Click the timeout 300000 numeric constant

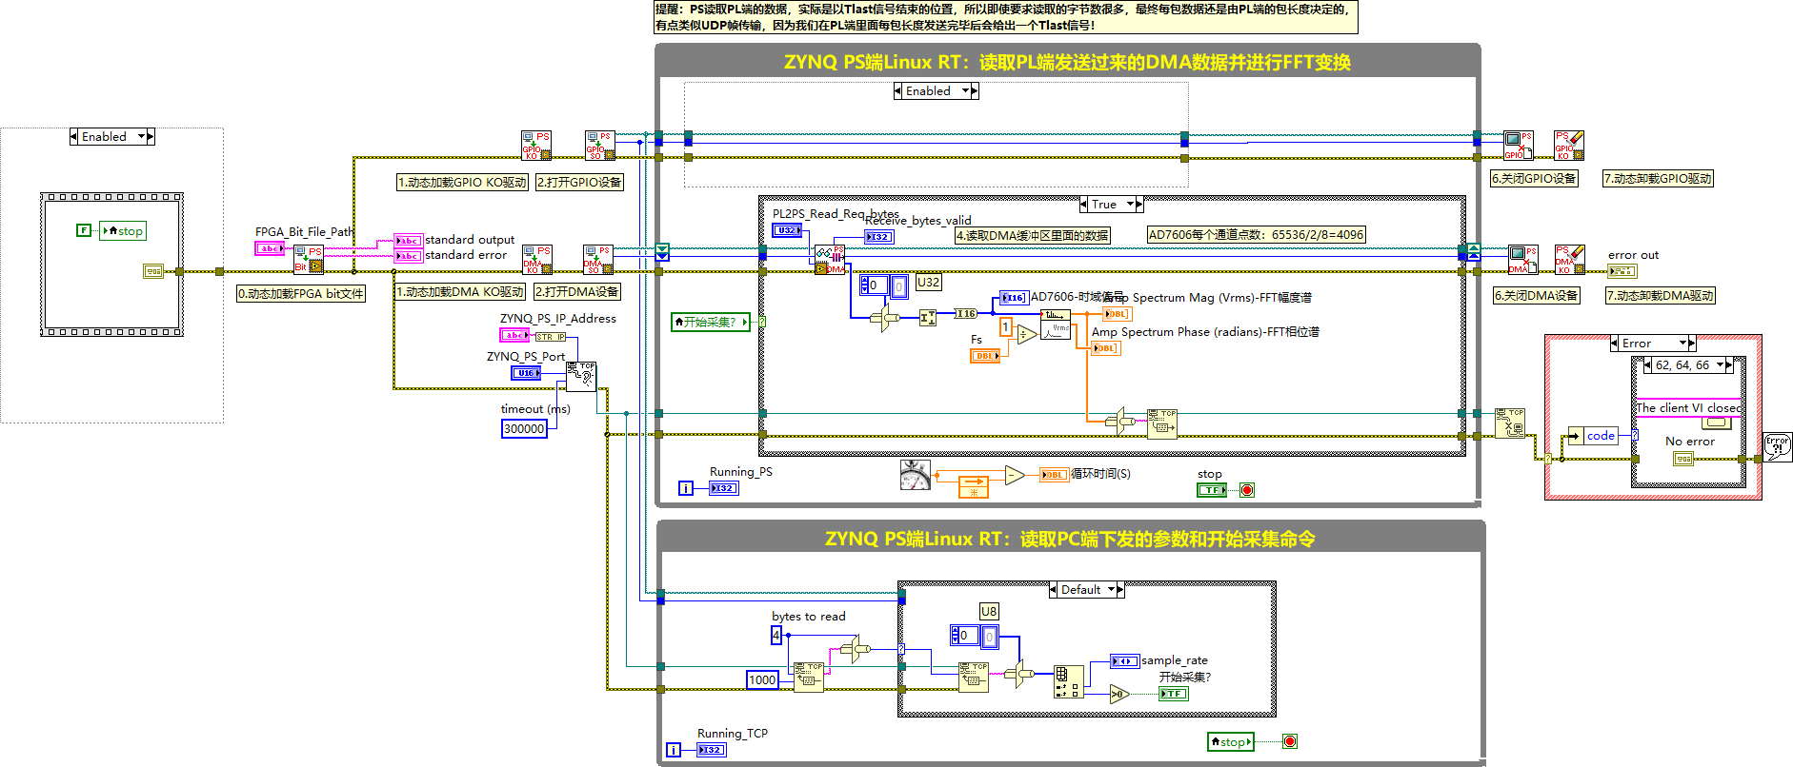coord(524,429)
